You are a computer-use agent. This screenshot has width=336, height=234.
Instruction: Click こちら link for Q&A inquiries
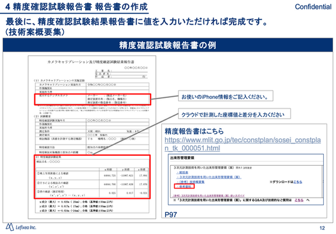click(x=299, y=200)
